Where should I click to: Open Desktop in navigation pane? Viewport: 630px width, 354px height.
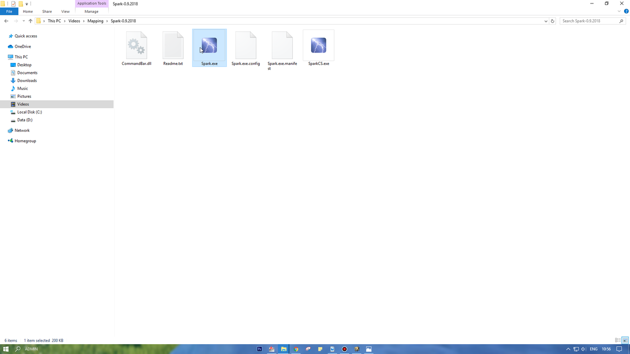(x=24, y=64)
